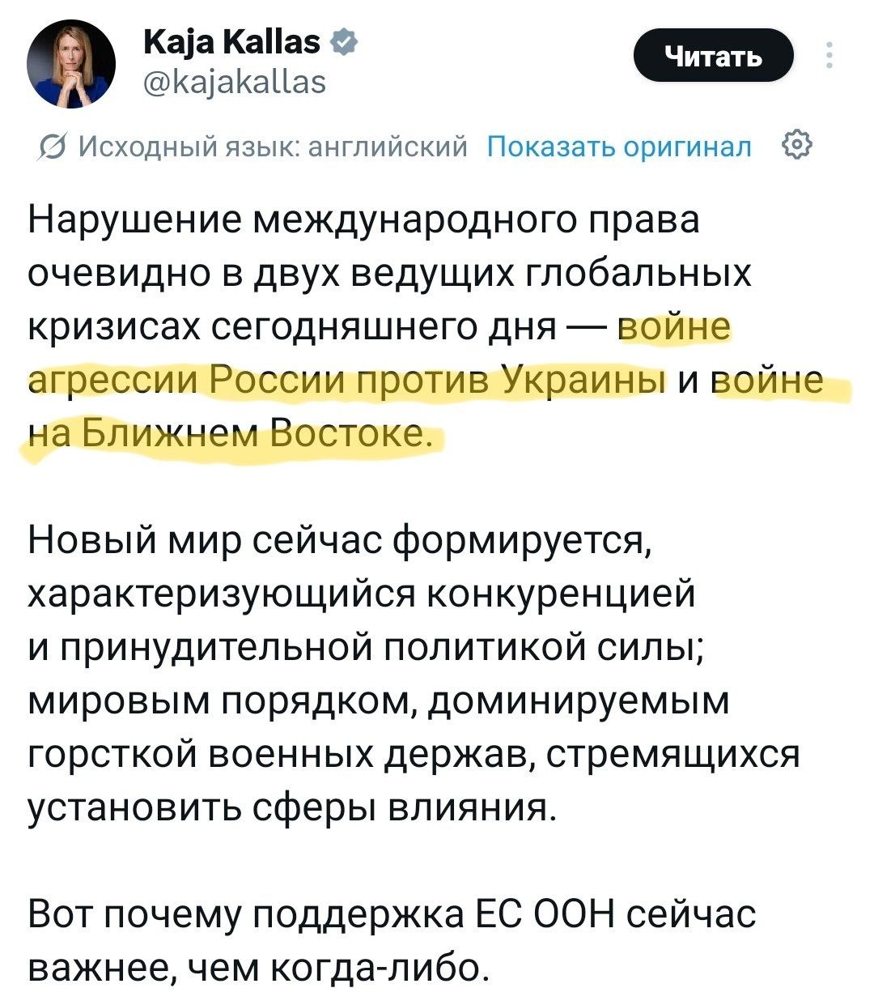Open translation settings gear icon
This screenshot has height=1005, width=874.
(x=796, y=147)
